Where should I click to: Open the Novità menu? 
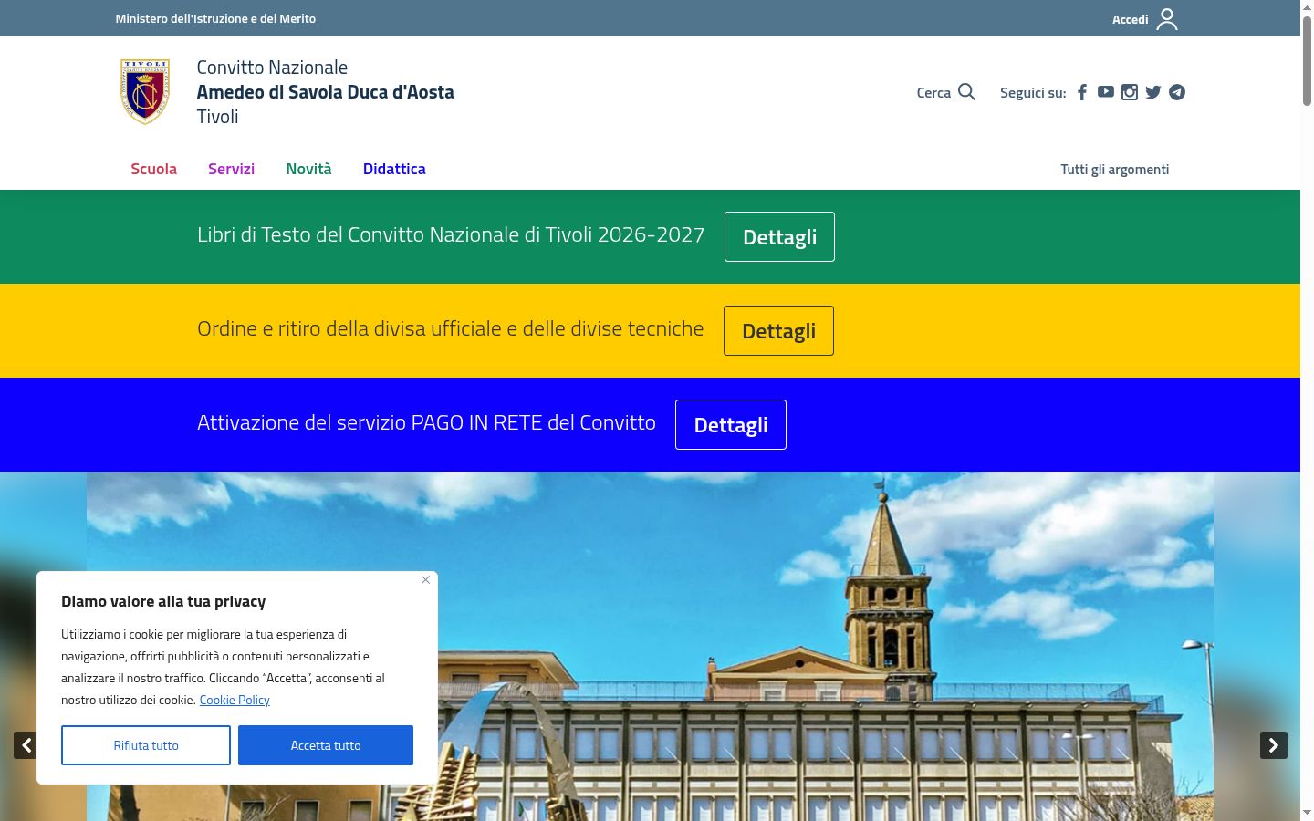[308, 169]
